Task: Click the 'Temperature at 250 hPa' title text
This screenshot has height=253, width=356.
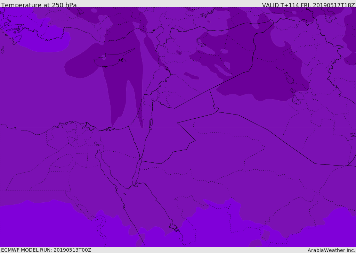Action: [39, 5]
